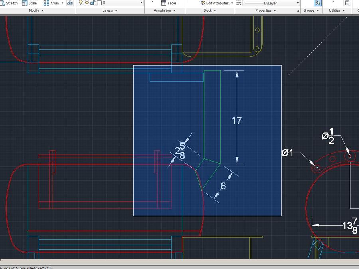
Task: Toggle layer on/off lightbulb
Action: (81, 2)
